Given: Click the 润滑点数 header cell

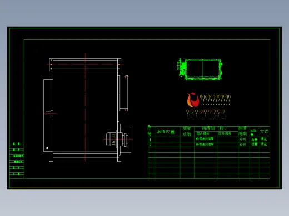Looking at the screenshot, I should pos(187,132).
